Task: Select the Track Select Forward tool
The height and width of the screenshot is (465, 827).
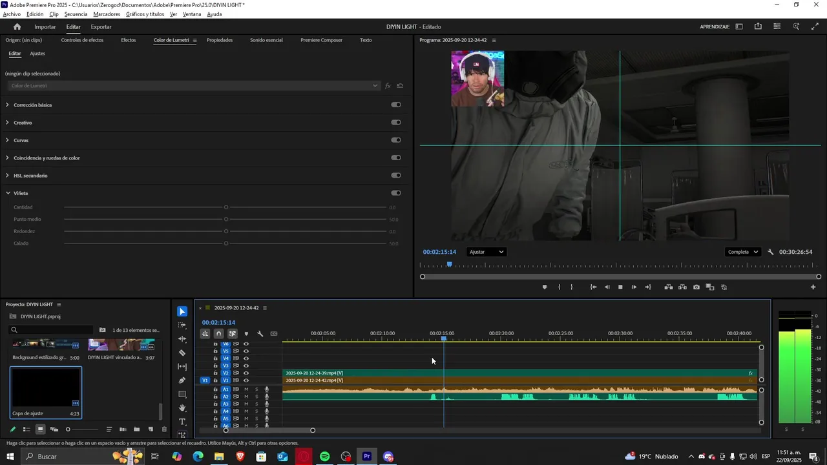Action: click(x=182, y=325)
